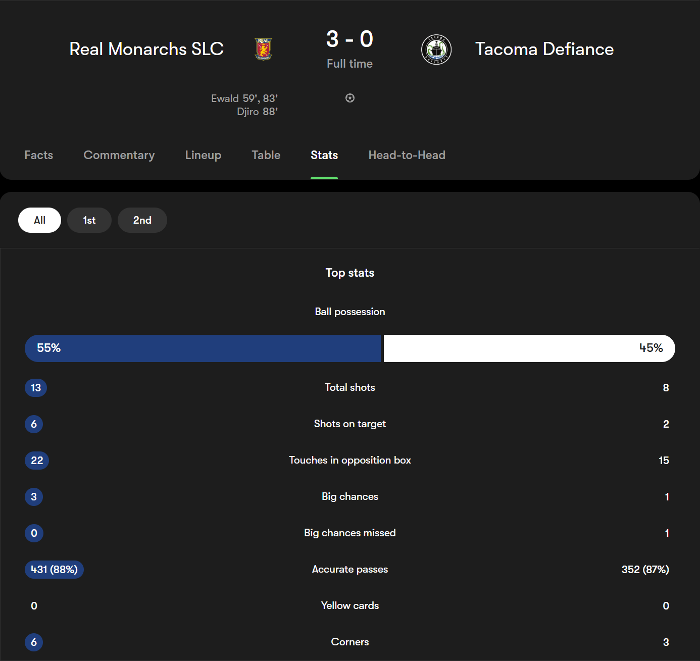
Task: Open the Lineup tab
Action: pos(203,155)
